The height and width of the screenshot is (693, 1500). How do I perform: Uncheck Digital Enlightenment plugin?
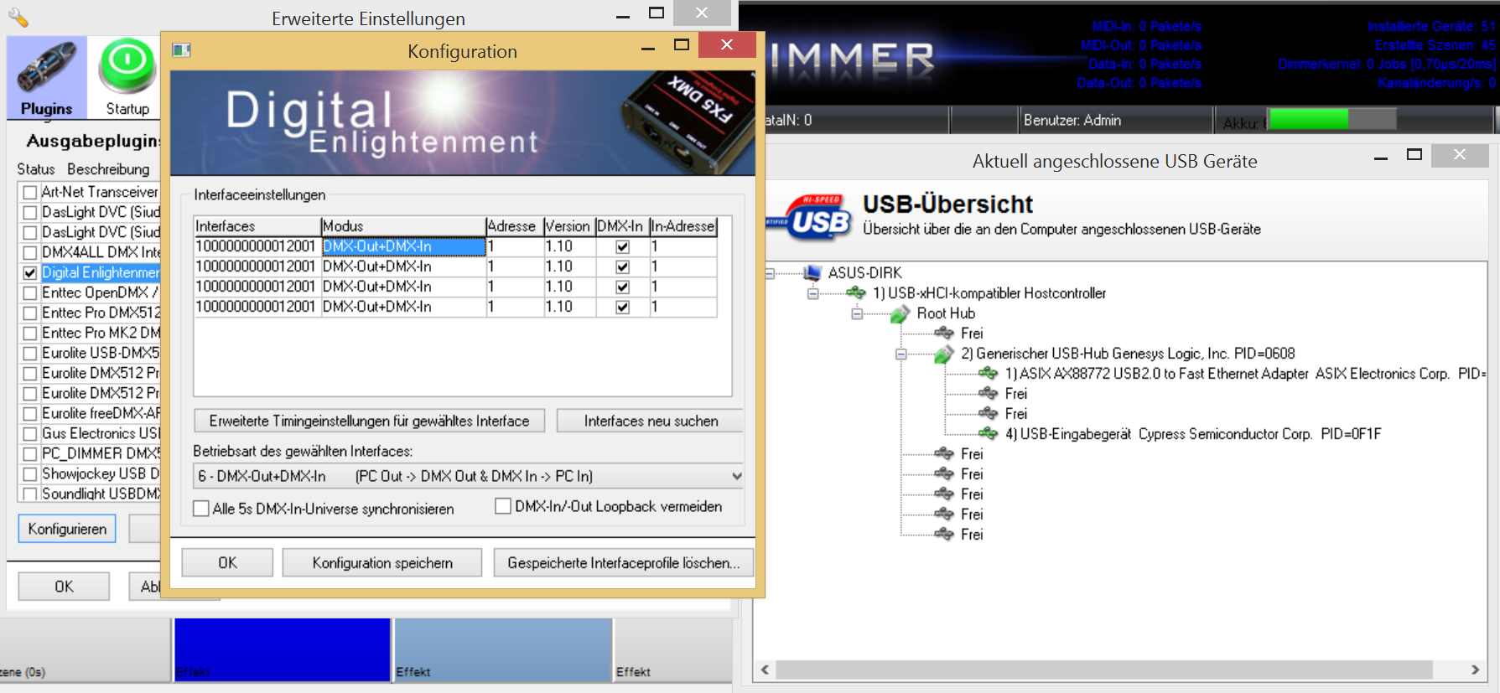tap(30, 272)
